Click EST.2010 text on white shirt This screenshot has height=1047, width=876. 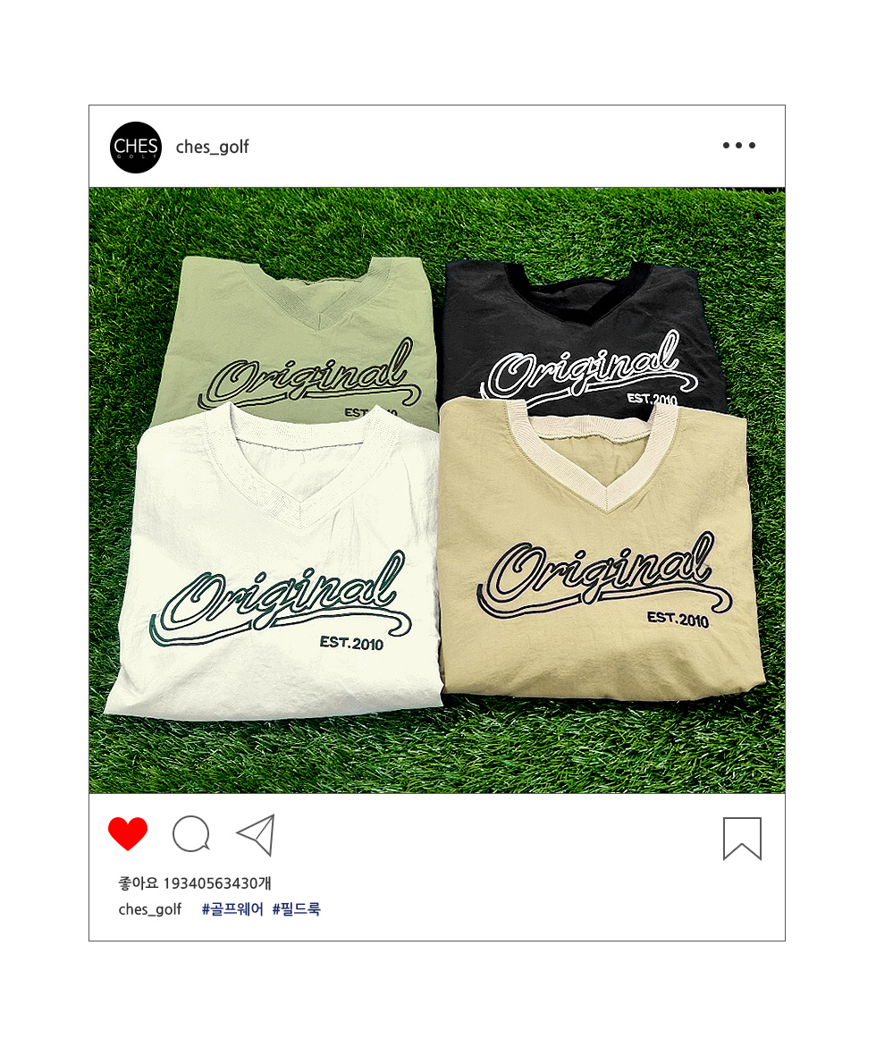(x=351, y=643)
